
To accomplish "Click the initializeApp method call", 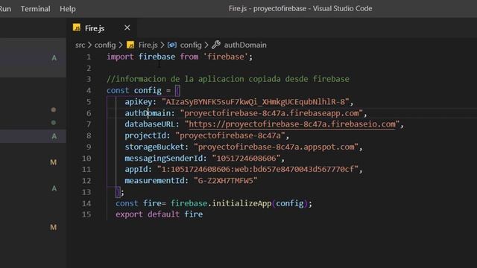I will point(241,203).
